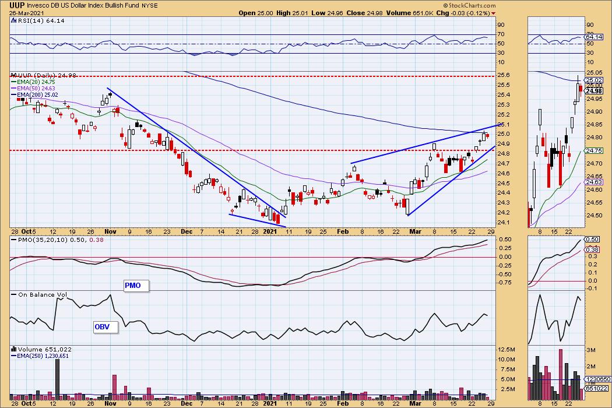This screenshot has width=612, height=408.
Task: Click the 24.75 green-outlined tag in zoom panel
Action: pyautogui.click(x=595, y=151)
